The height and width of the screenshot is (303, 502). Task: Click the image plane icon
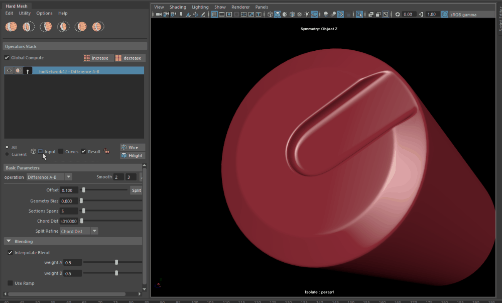coord(188,15)
